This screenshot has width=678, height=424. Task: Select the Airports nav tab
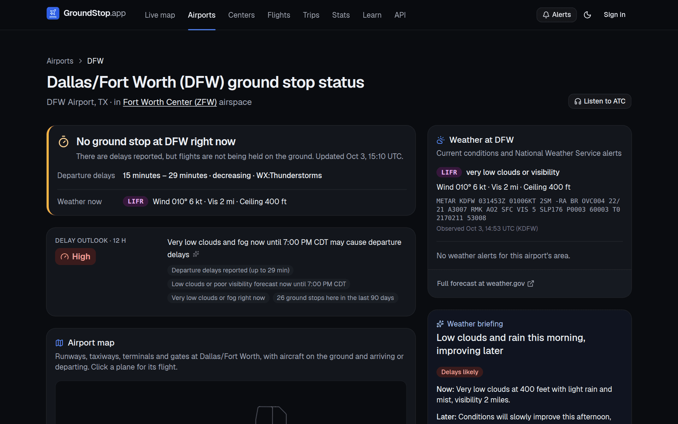202,15
